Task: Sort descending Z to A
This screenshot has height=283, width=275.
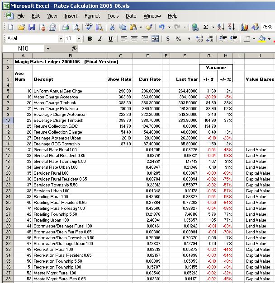Action: point(232,28)
